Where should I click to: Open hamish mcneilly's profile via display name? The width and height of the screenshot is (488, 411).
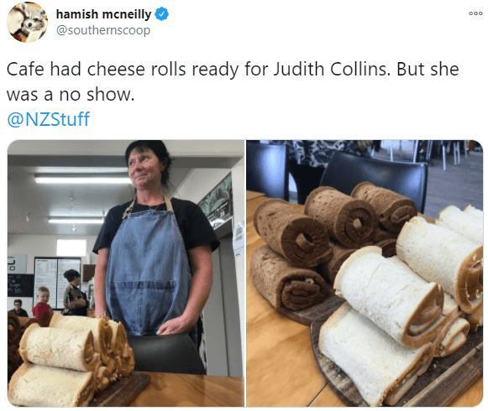coord(103,14)
